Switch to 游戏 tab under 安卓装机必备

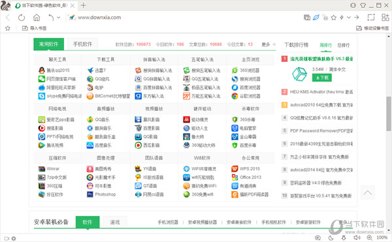coord(115,222)
